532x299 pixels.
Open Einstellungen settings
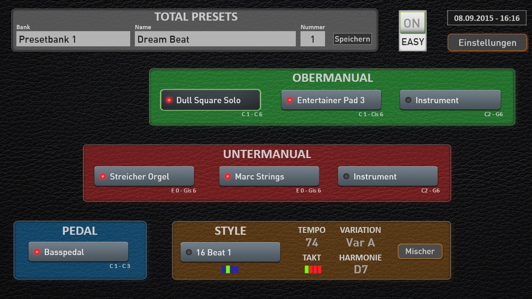[x=487, y=43]
